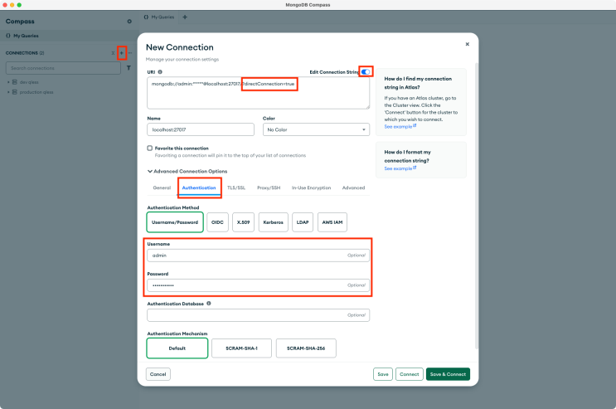Open the Color dropdown showing No Color
Screen dimensions: 616x409
pos(316,129)
